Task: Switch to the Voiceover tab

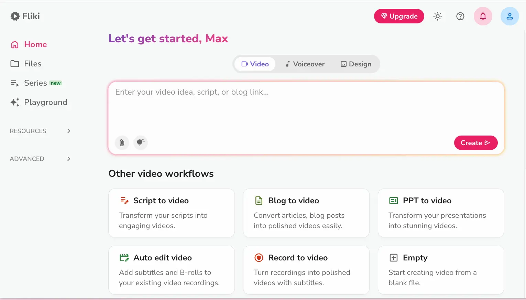Action: pos(305,64)
